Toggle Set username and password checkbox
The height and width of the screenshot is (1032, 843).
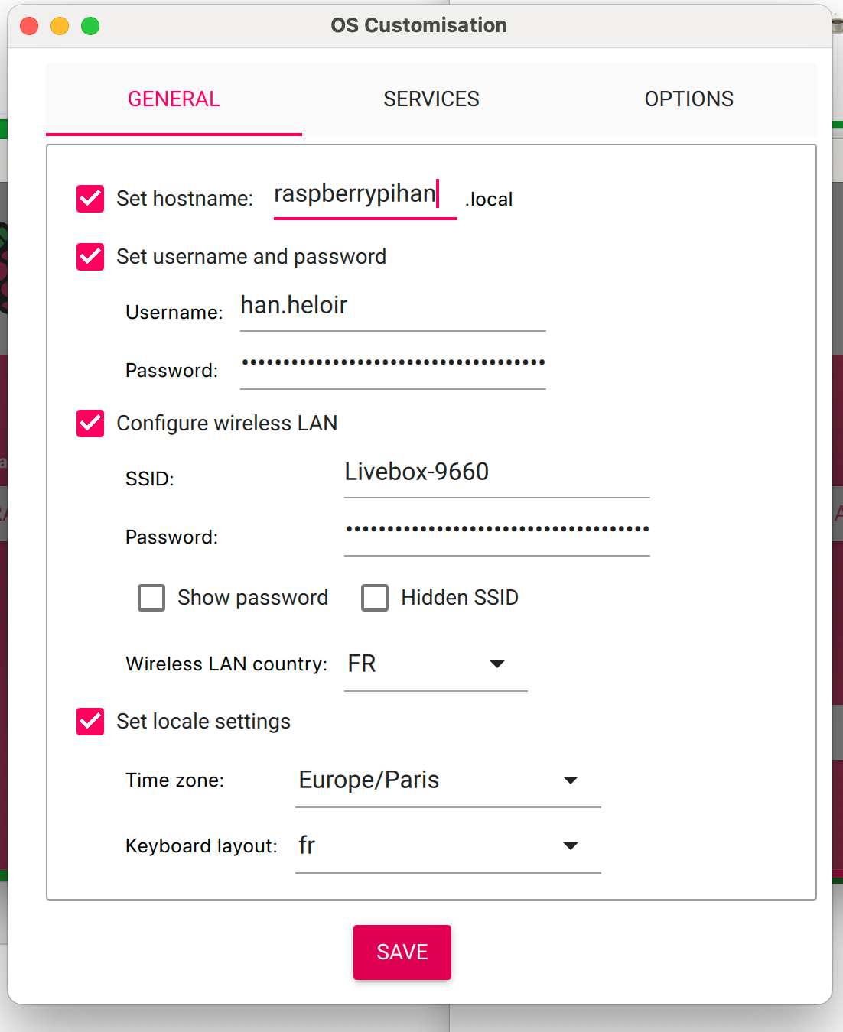[90, 257]
